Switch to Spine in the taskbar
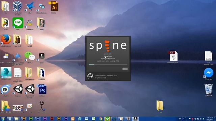Image resolution: width=216 pixels, height=121 pixels. (x=135, y=119)
